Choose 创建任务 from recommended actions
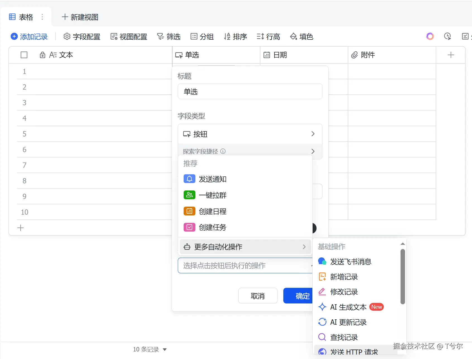Screen dimensions: 472x359 (x=245, y=228)
